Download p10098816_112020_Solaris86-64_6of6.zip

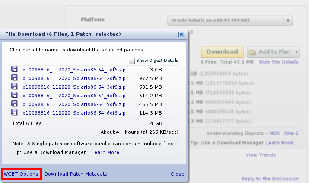click(74, 113)
